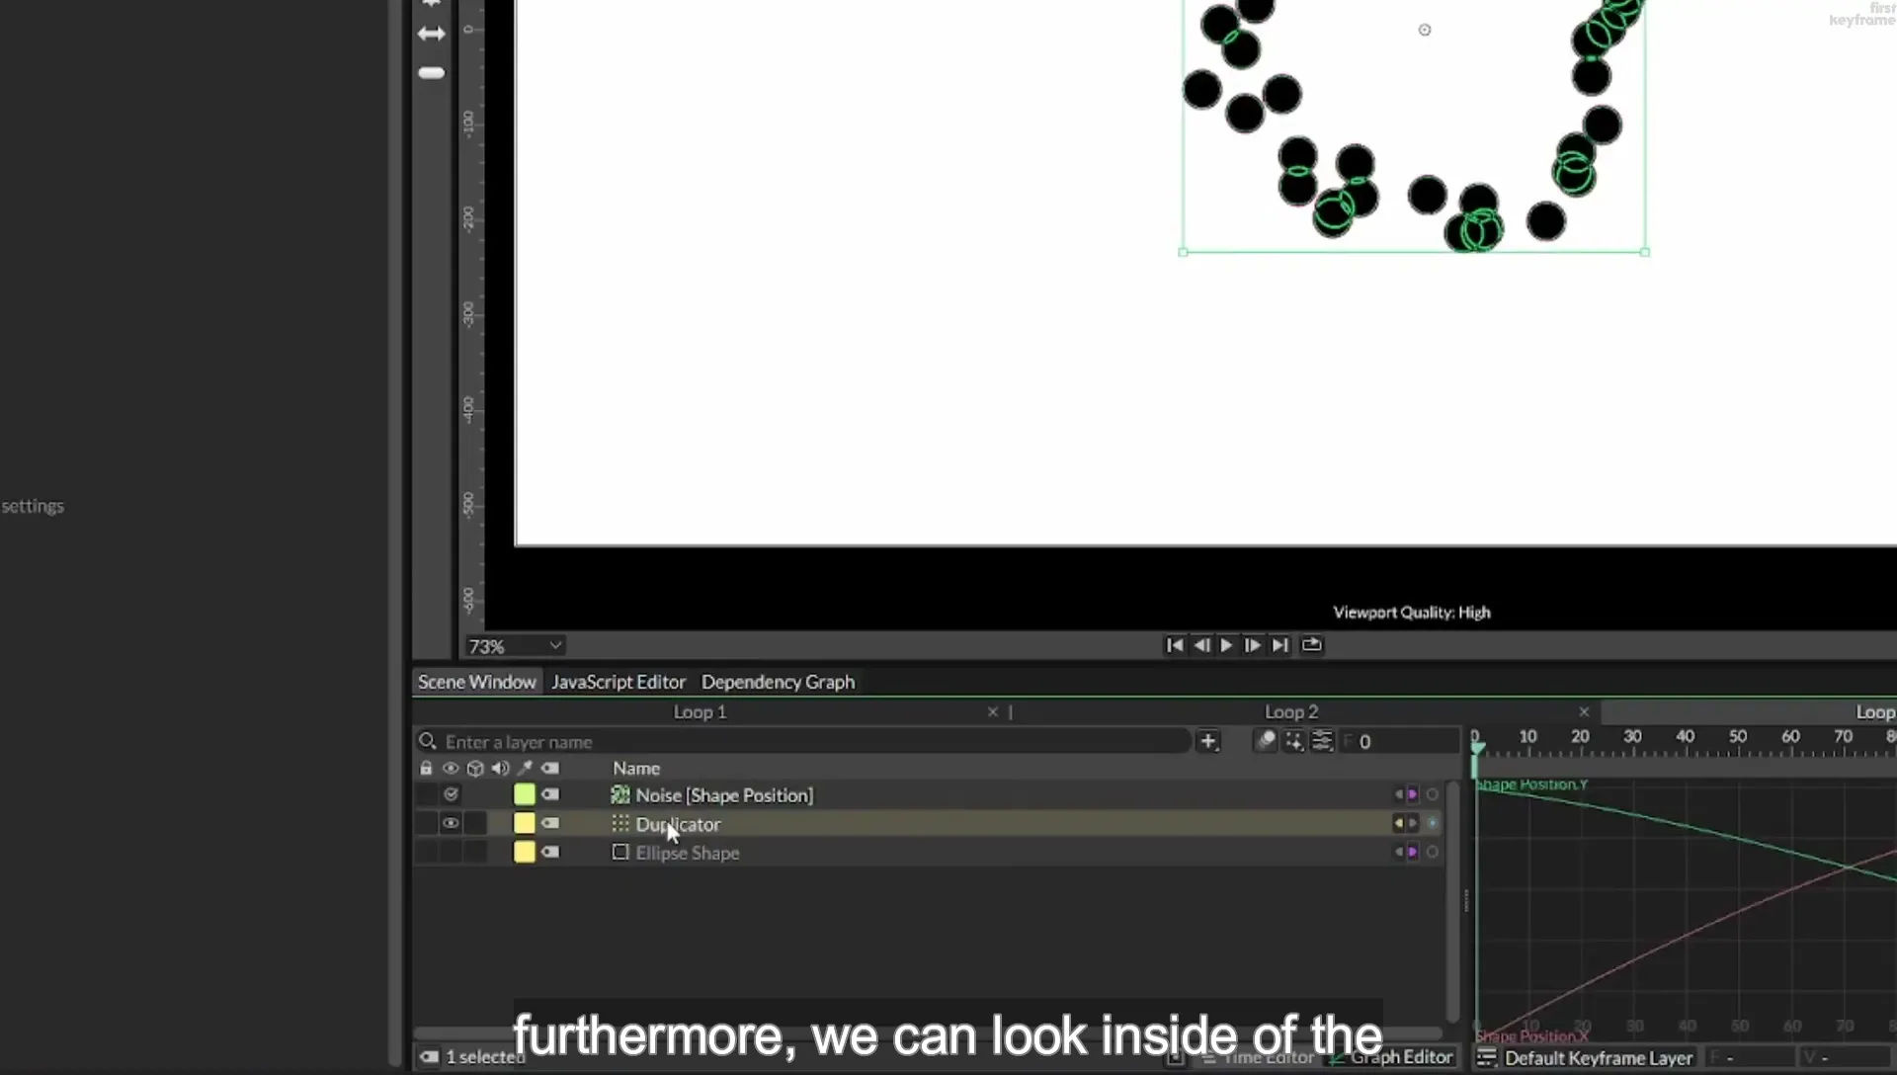The image size is (1897, 1075).
Task: Click the sparkle icon beside the plus button
Action: (1293, 741)
